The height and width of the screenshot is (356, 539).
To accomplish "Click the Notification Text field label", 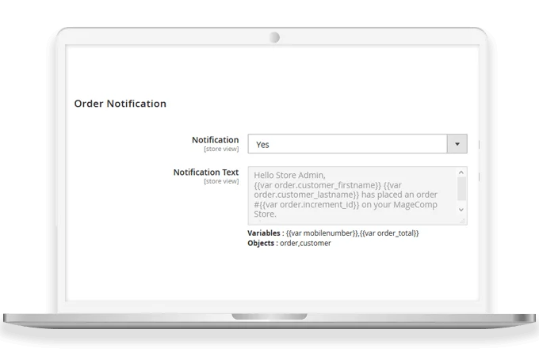I will tap(206, 172).
